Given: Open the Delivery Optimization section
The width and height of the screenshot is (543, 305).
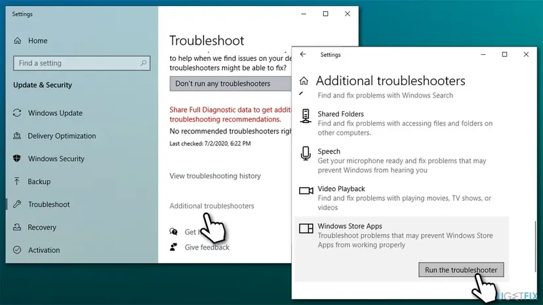Looking at the screenshot, I should 62,135.
